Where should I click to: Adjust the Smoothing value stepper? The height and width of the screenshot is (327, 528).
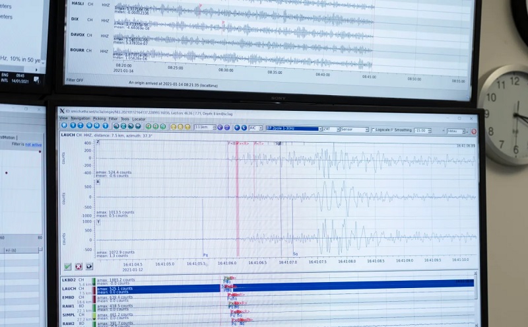click(430, 130)
